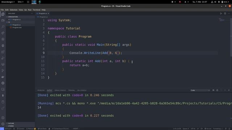
Task: Select the Program.cs editor tab
Action: click(42, 13)
